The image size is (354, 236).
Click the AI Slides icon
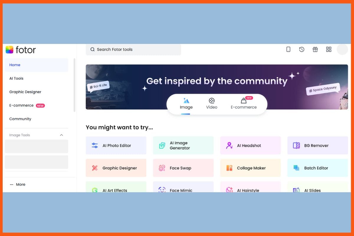[x=296, y=190]
